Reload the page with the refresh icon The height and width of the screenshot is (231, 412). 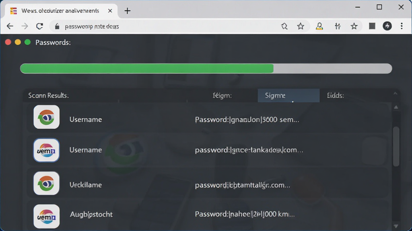(x=40, y=26)
